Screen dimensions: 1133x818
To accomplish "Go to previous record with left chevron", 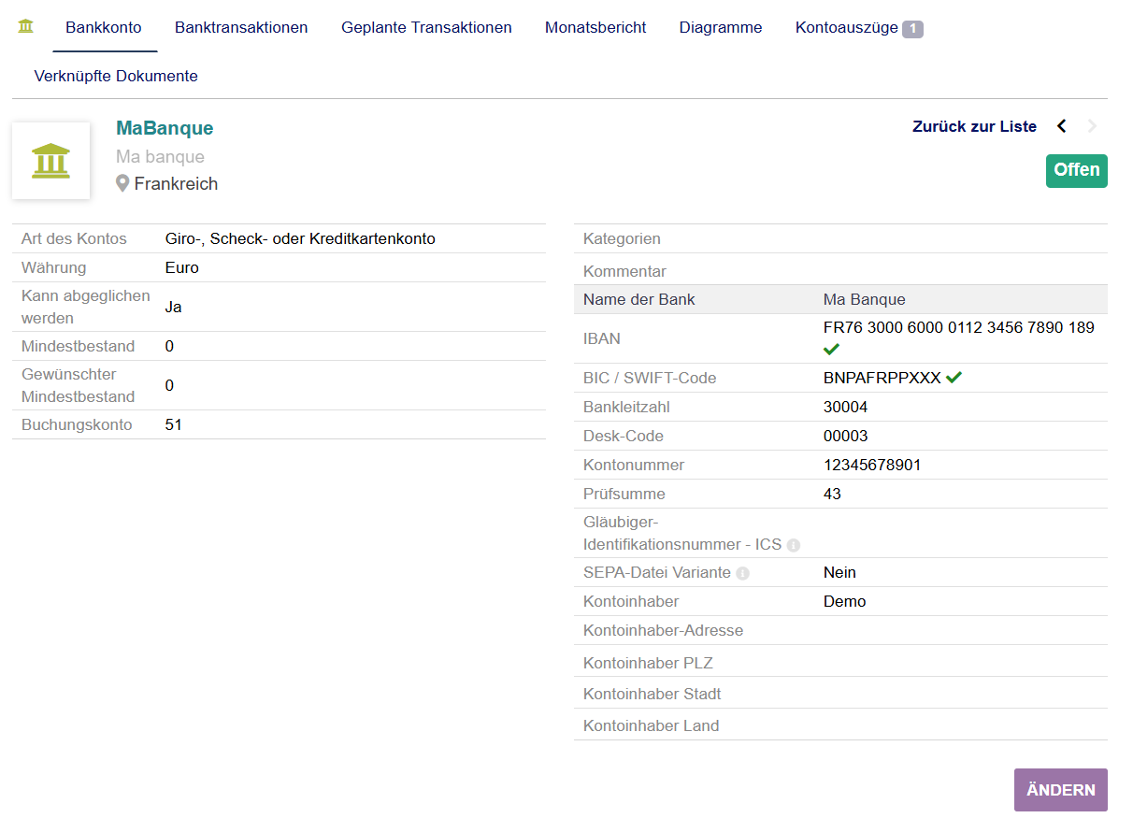I will click(x=1061, y=126).
